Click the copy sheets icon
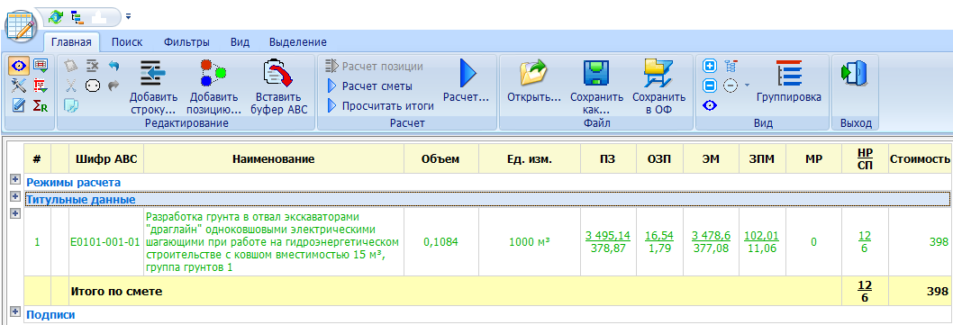This screenshot has width=953, height=325. 71,105
